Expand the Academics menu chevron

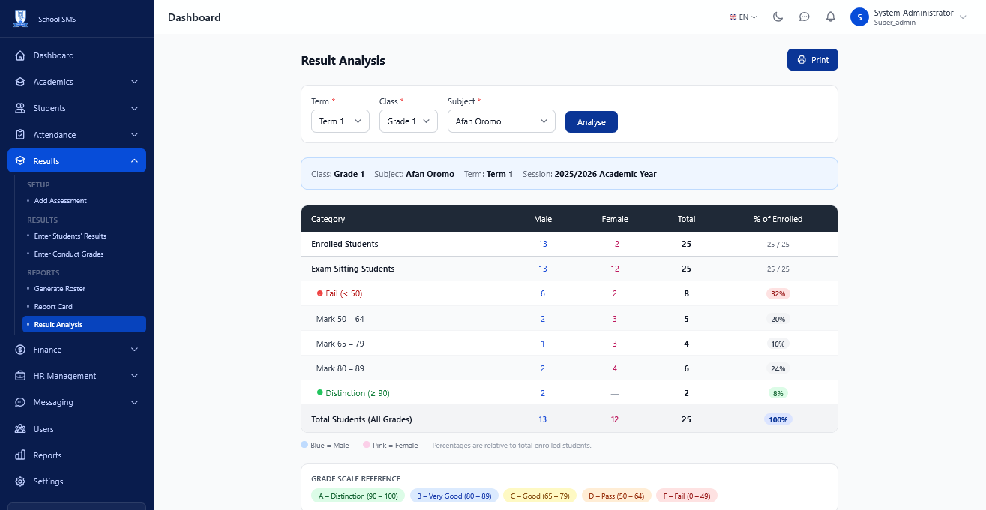[x=134, y=82]
